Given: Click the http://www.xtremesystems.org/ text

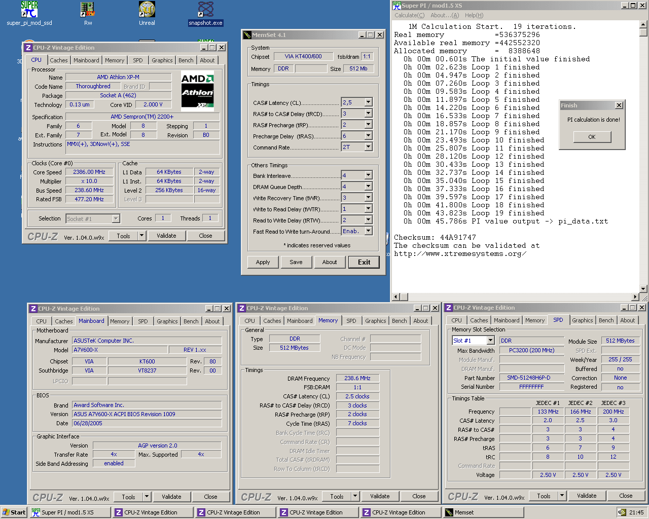Looking at the screenshot, I should (460, 253).
